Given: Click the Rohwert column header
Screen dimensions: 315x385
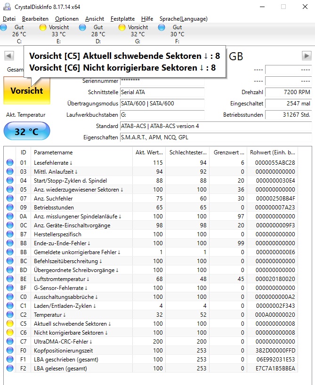Looking at the screenshot, I should tap(272, 152).
